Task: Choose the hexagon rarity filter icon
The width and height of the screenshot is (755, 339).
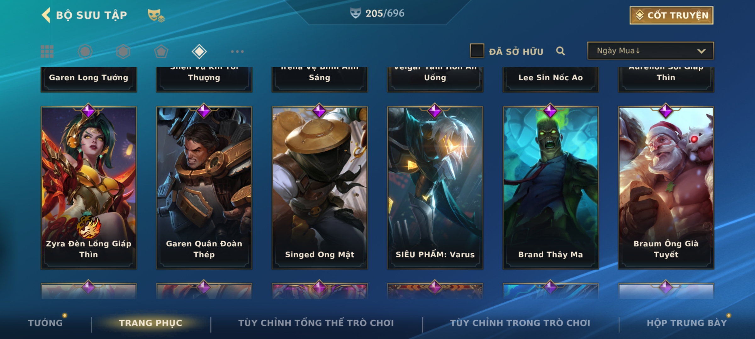Action: point(123,51)
